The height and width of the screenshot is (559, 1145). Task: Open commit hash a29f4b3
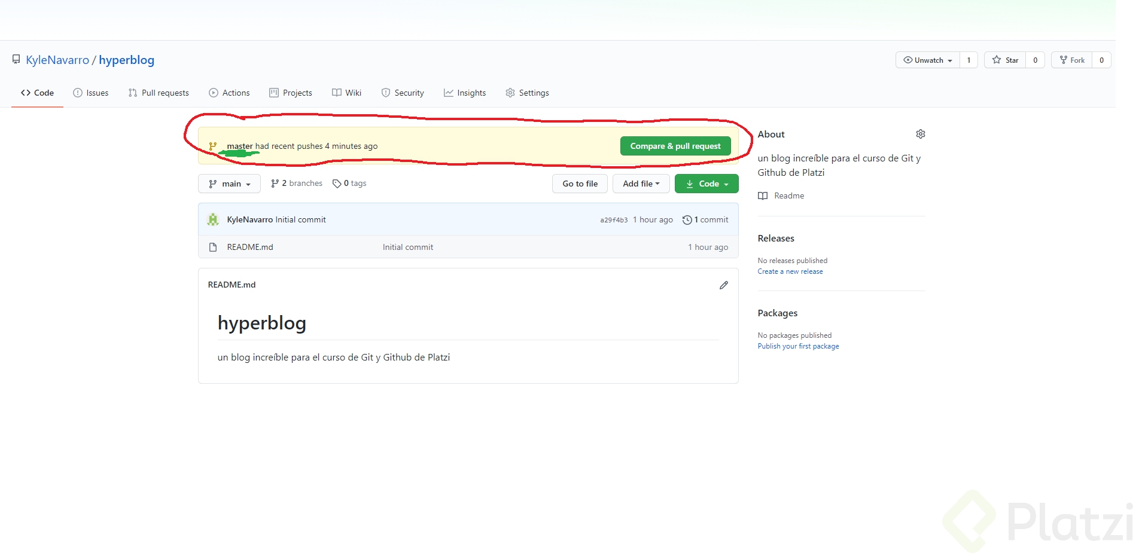click(x=614, y=220)
